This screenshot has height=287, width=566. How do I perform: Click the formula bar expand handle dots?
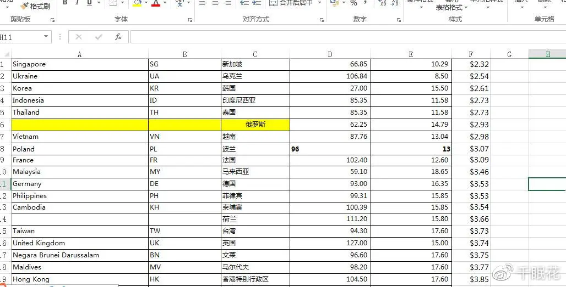(x=60, y=37)
